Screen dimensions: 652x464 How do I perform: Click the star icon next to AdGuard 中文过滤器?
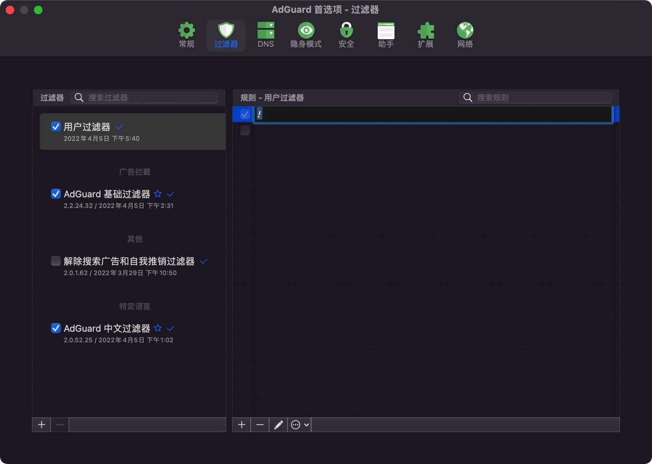click(x=158, y=328)
